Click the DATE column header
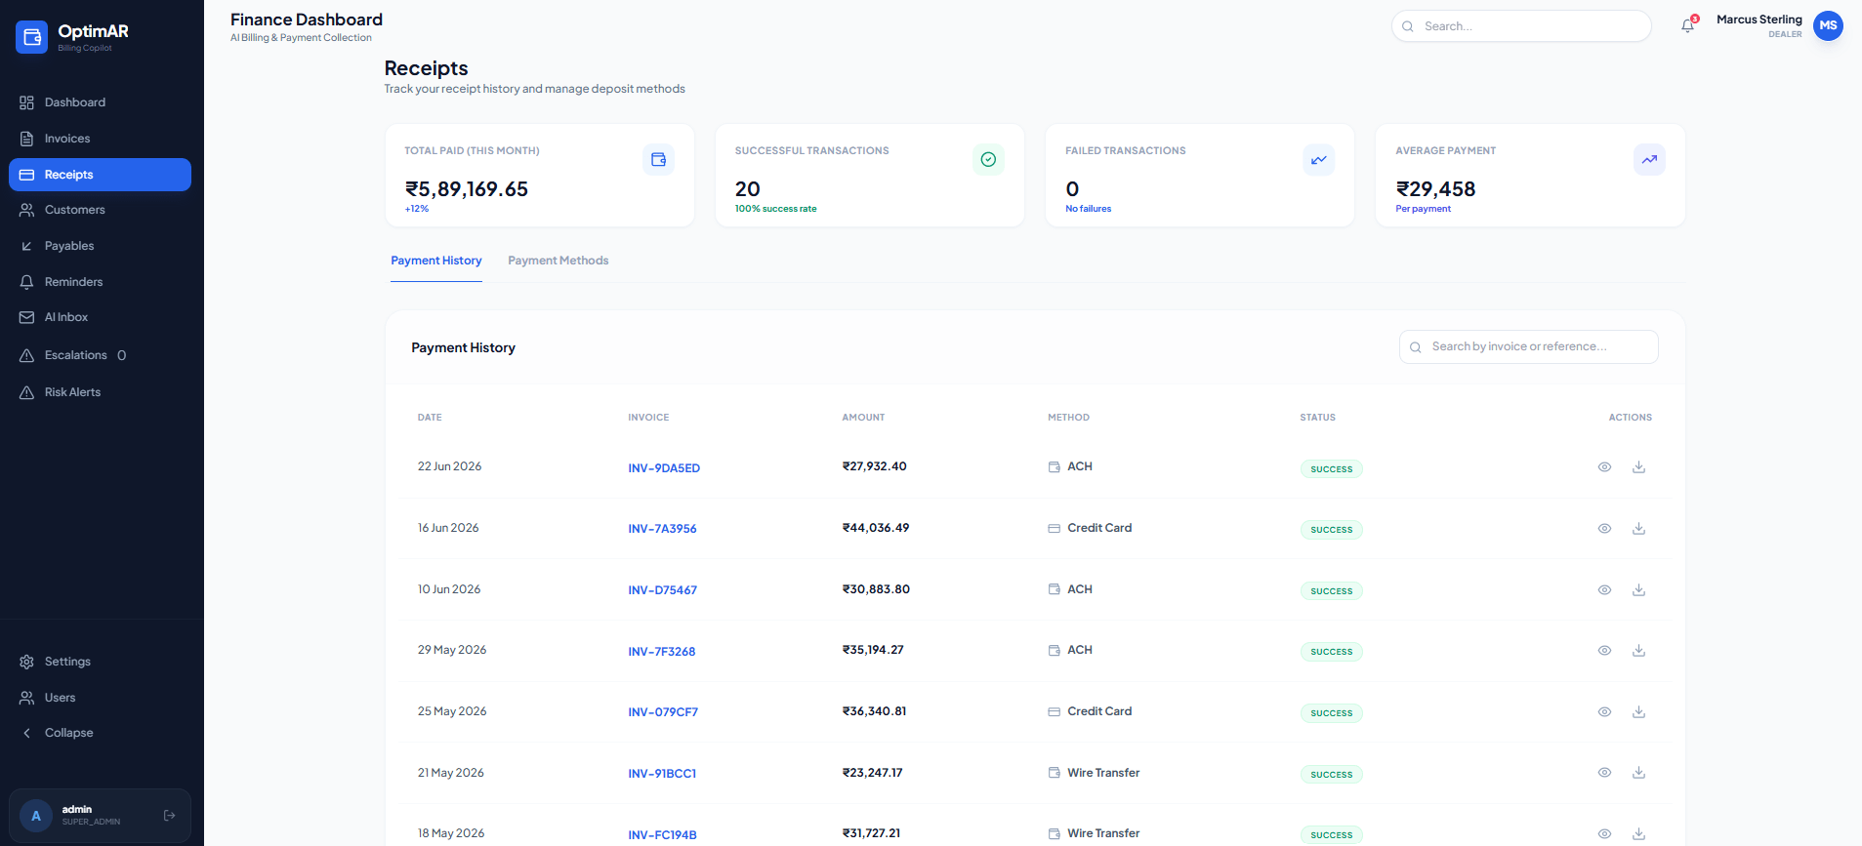This screenshot has width=1862, height=846. tap(430, 418)
